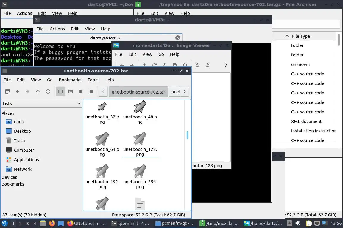
Task: Open Help menu in front terminal
Action: pyautogui.click(x=105, y=29)
